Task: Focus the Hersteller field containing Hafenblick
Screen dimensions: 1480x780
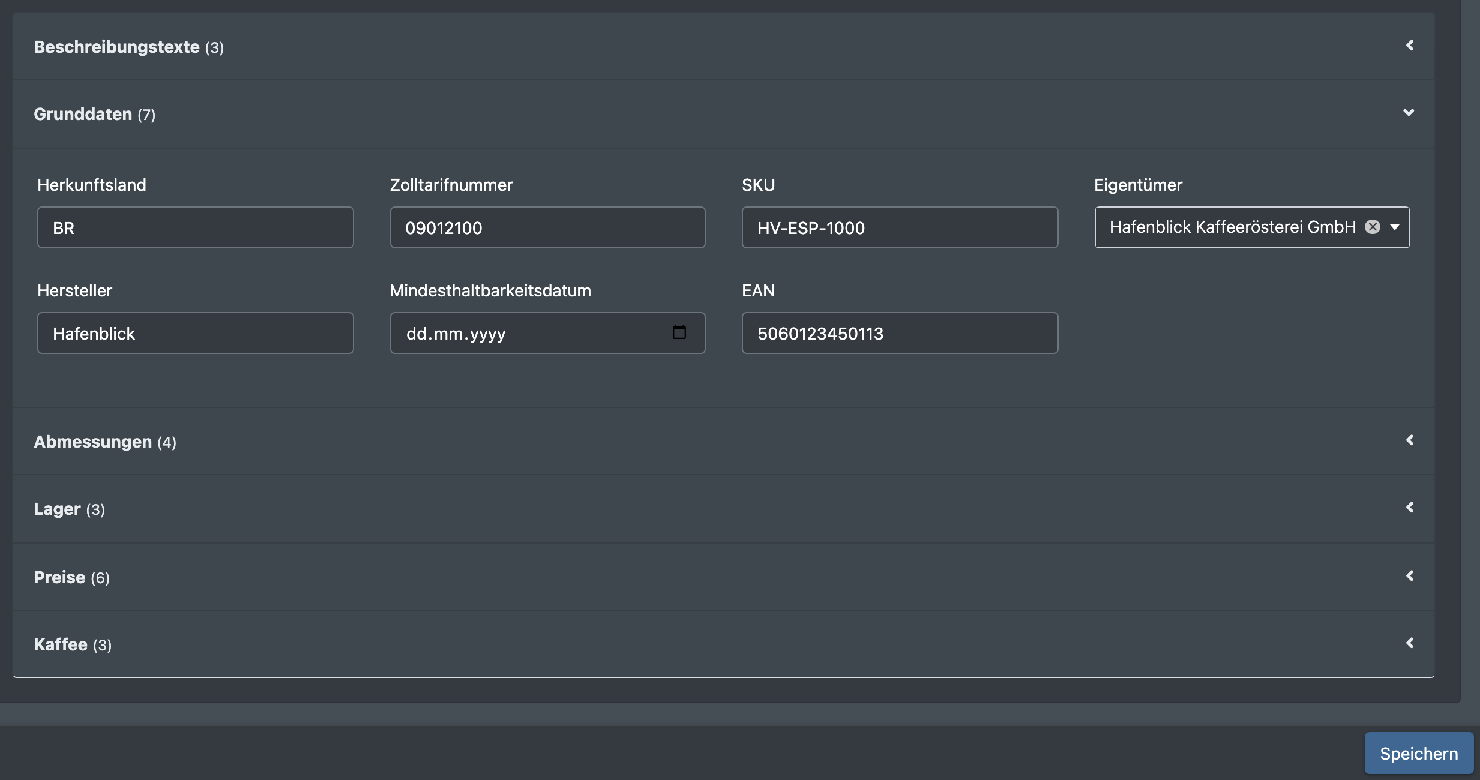Action: [x=196, y=333]
